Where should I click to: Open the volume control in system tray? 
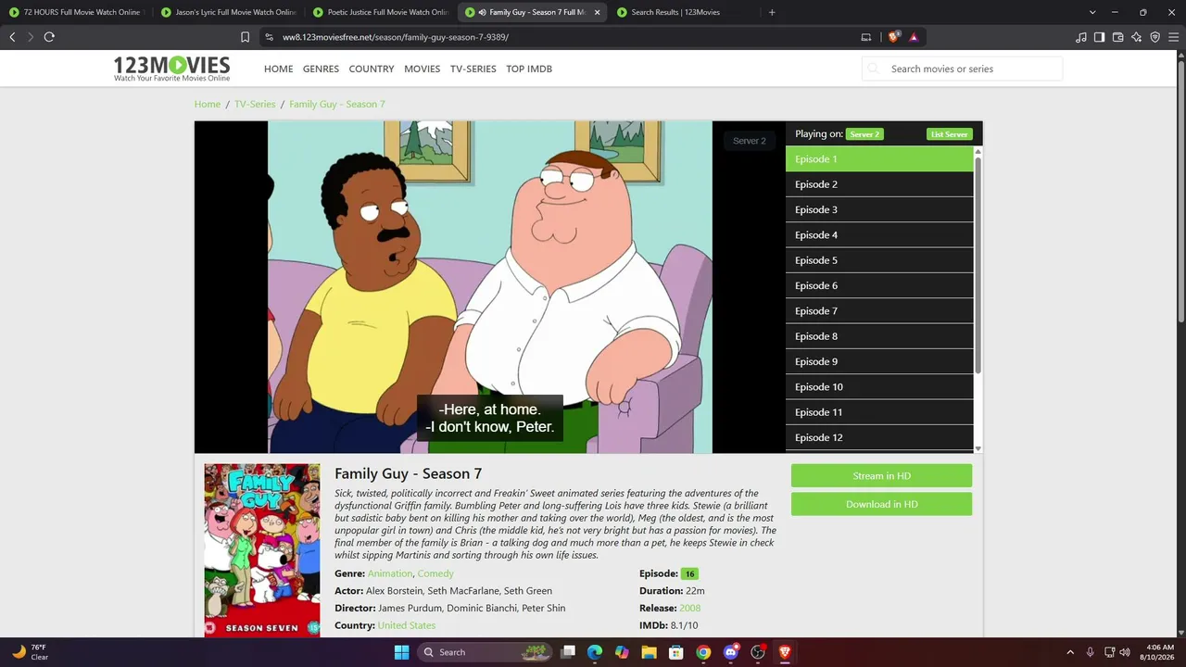[1125, 652]
